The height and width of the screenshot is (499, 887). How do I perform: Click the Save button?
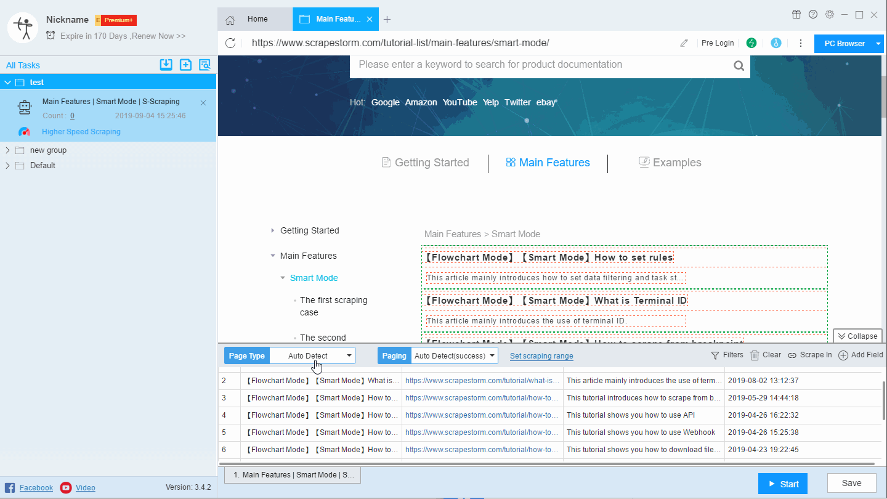pos(851,483)
